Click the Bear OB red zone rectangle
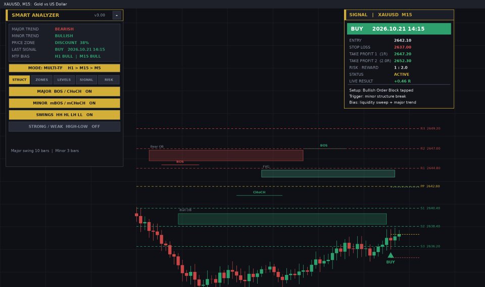485x287 pixels. [226, 156]
